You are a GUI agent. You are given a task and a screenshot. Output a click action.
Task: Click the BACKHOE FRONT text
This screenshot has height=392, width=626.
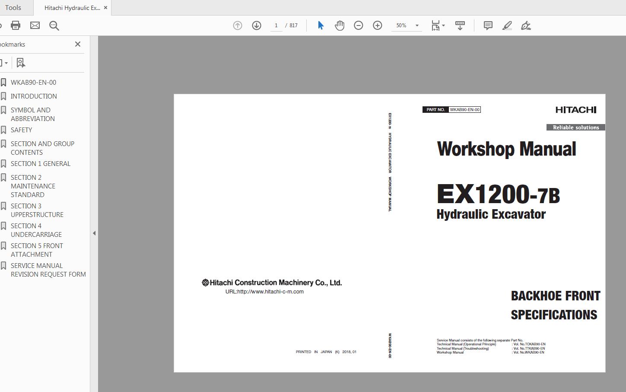pyautogui.click(x=556, y=296)
